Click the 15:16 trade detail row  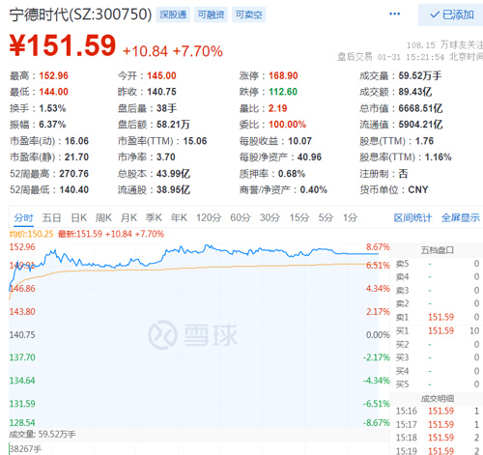[x=438, y=412]
